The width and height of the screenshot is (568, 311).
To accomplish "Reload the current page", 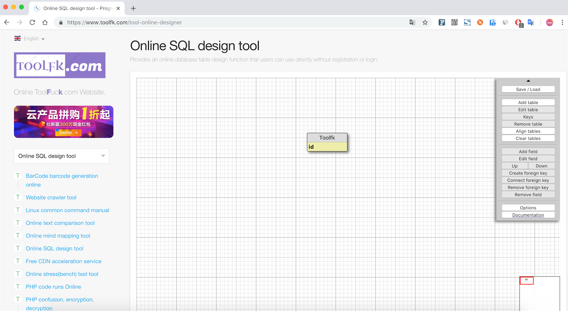I will click(32, 22).
